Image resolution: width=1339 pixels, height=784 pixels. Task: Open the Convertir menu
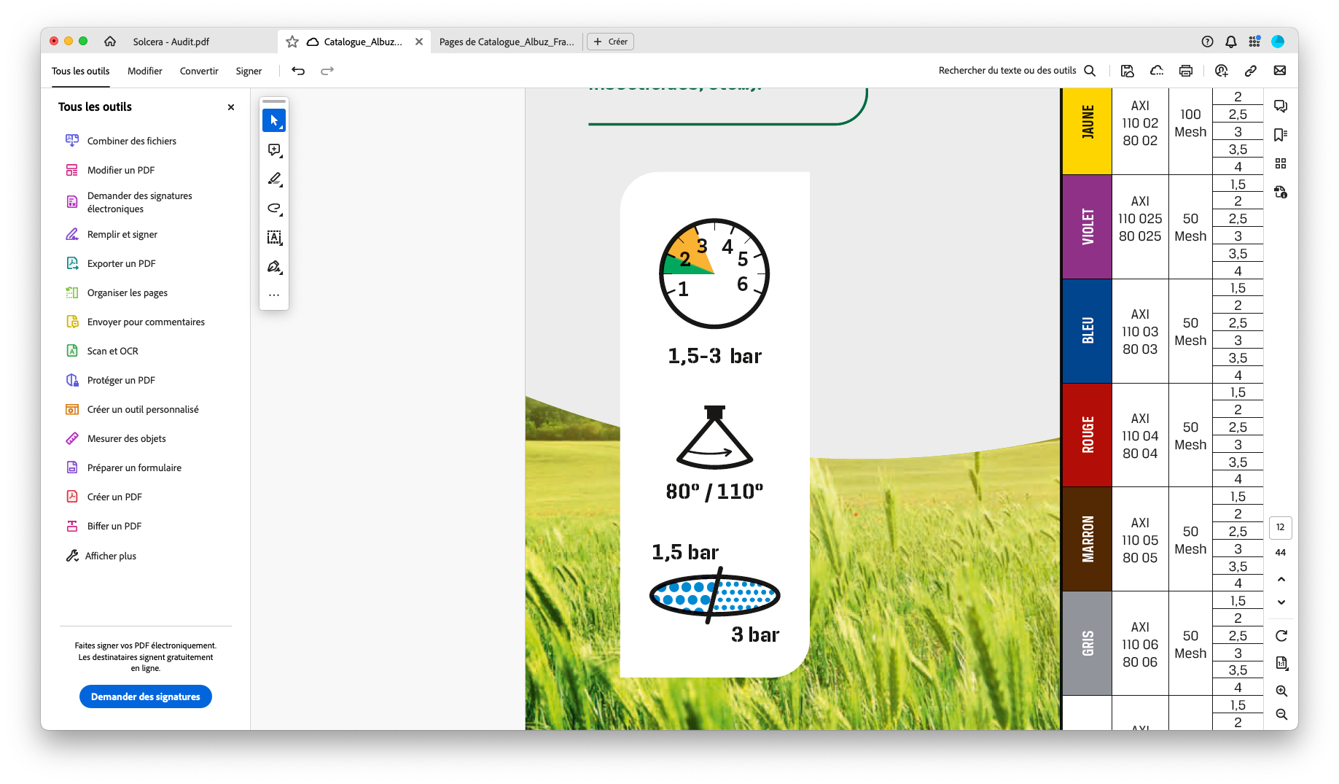(199, 71)
